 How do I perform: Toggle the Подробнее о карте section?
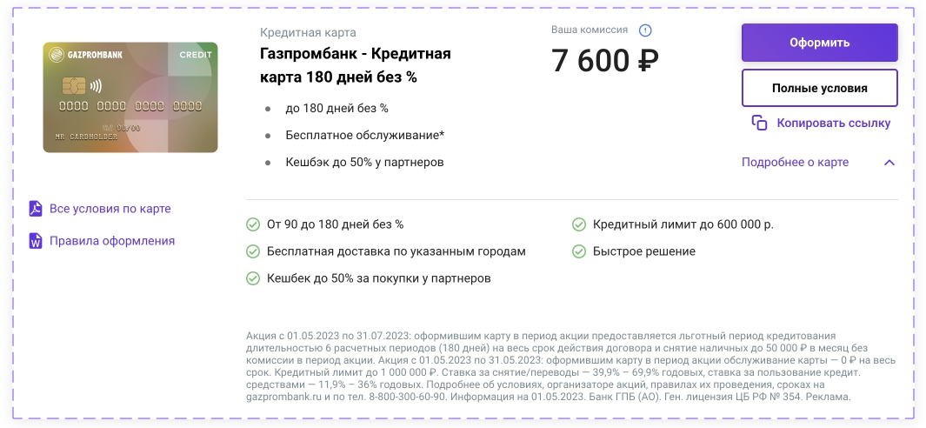click(795, 162)
